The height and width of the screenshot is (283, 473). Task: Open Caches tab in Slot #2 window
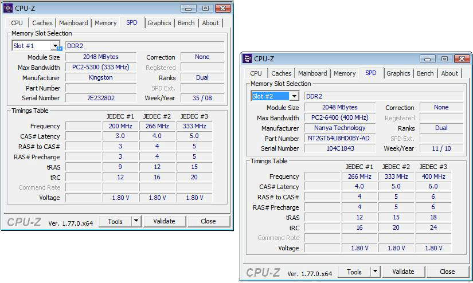281,73
